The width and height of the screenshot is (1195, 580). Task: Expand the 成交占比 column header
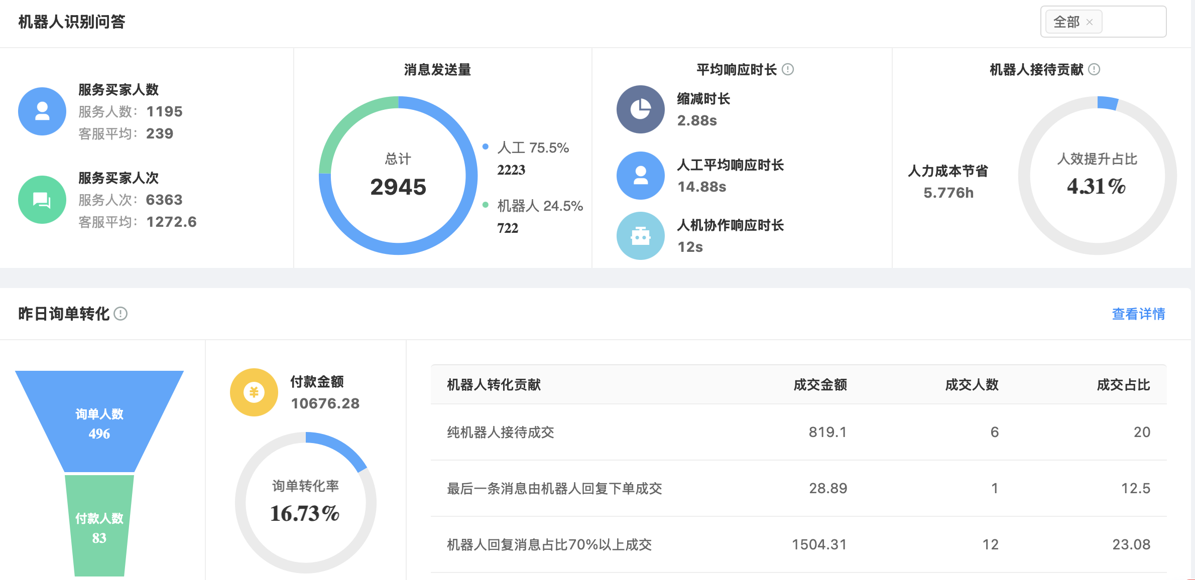tap(1124, 385)
